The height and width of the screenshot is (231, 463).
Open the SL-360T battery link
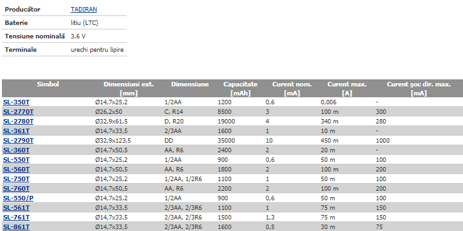click(x=16, y=150)
